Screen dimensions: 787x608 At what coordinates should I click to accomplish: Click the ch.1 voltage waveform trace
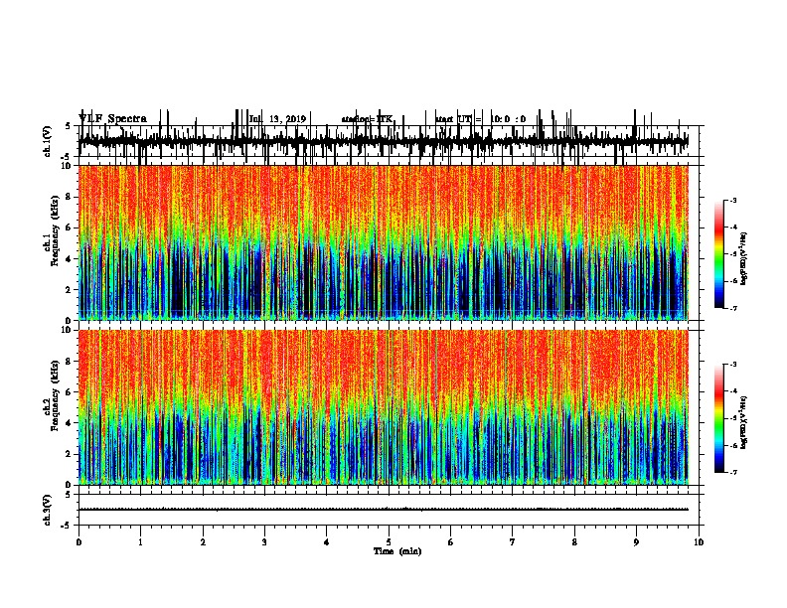pos(384,141)
